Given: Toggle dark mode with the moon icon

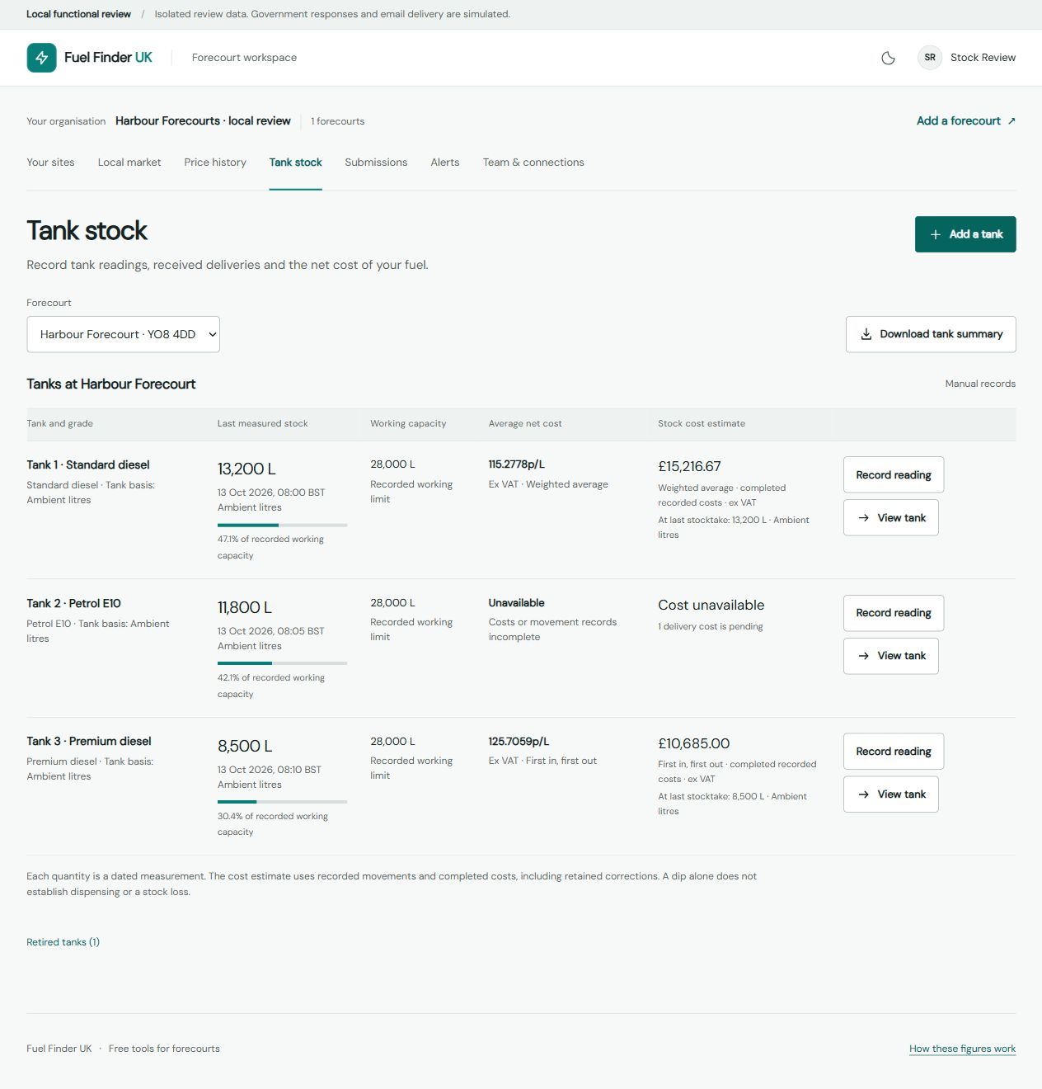Looking at the screenshot, I should (888, 58).
